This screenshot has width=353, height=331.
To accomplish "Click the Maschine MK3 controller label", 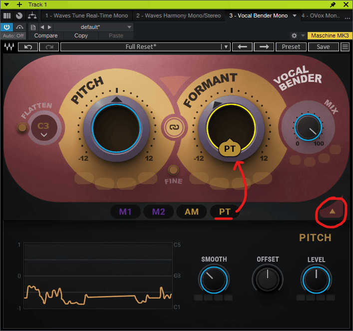I will coord(330,35).
